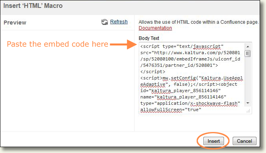Viewport: 266px width, 153px height.
Task: Click the '/5476351/partner_id/520801">' line
Action: click(179, 65)
